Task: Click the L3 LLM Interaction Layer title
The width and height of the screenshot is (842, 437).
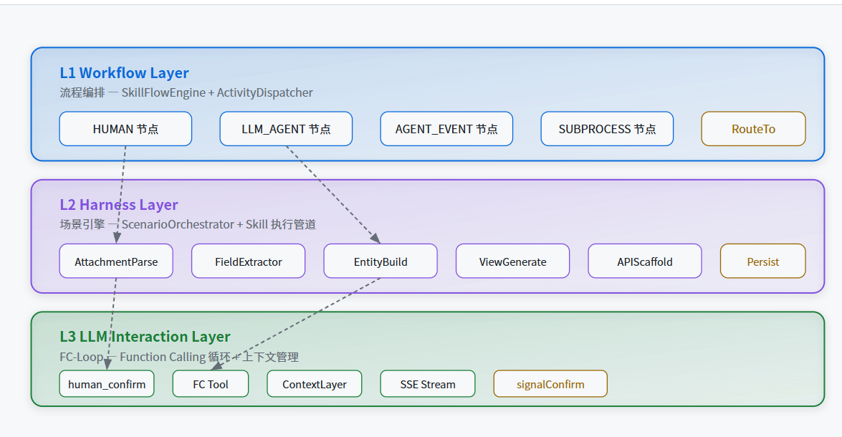Action: [x=145, y=337]
